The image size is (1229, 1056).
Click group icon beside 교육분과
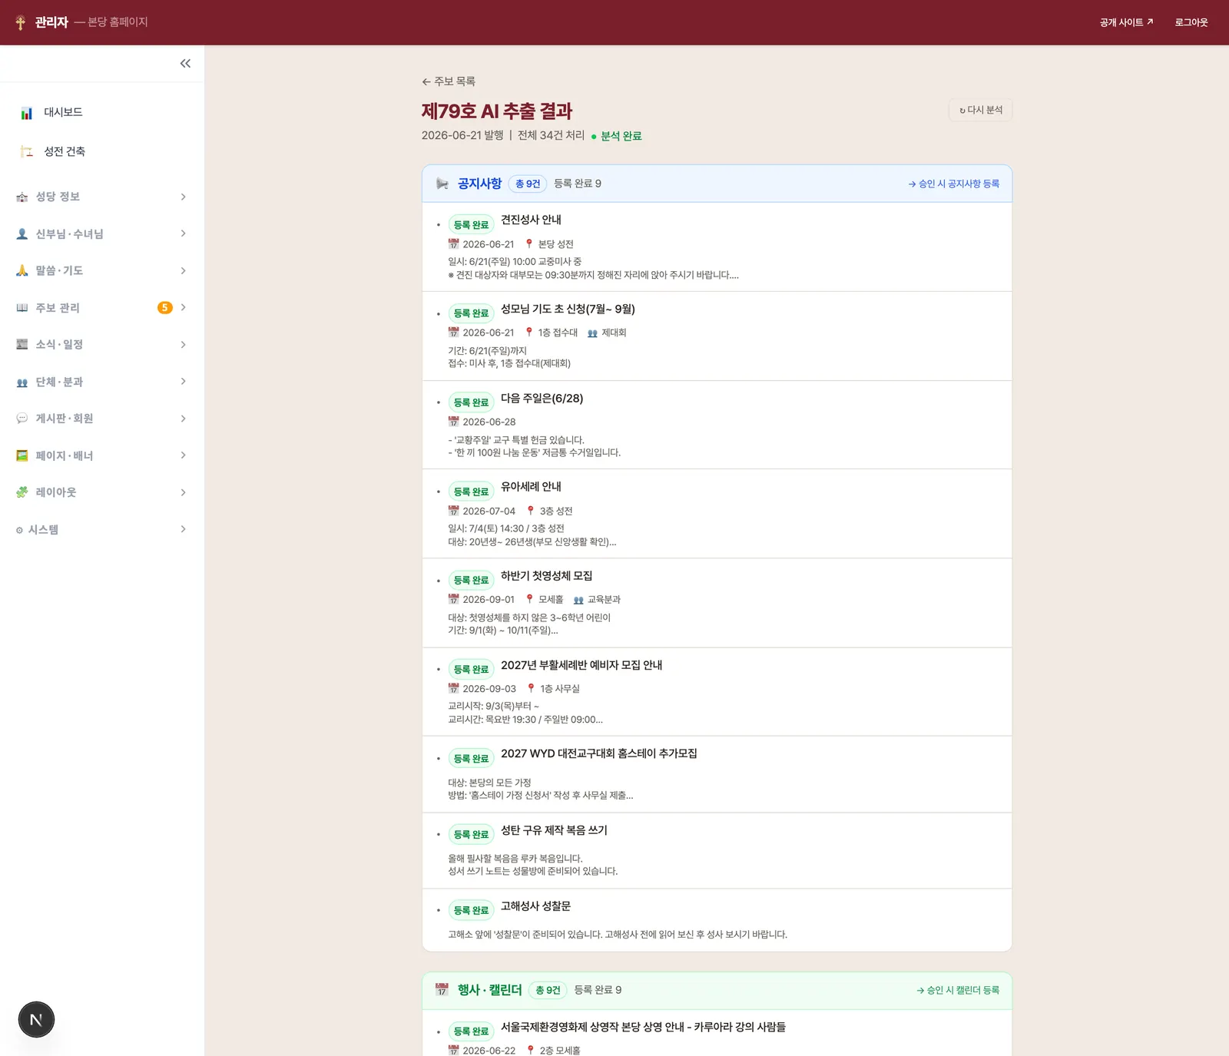(578, 600)
